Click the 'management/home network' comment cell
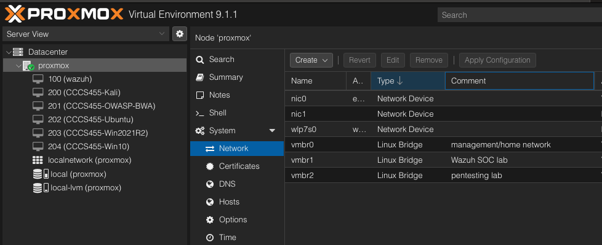Screen dimensions: 602x245 500,145
